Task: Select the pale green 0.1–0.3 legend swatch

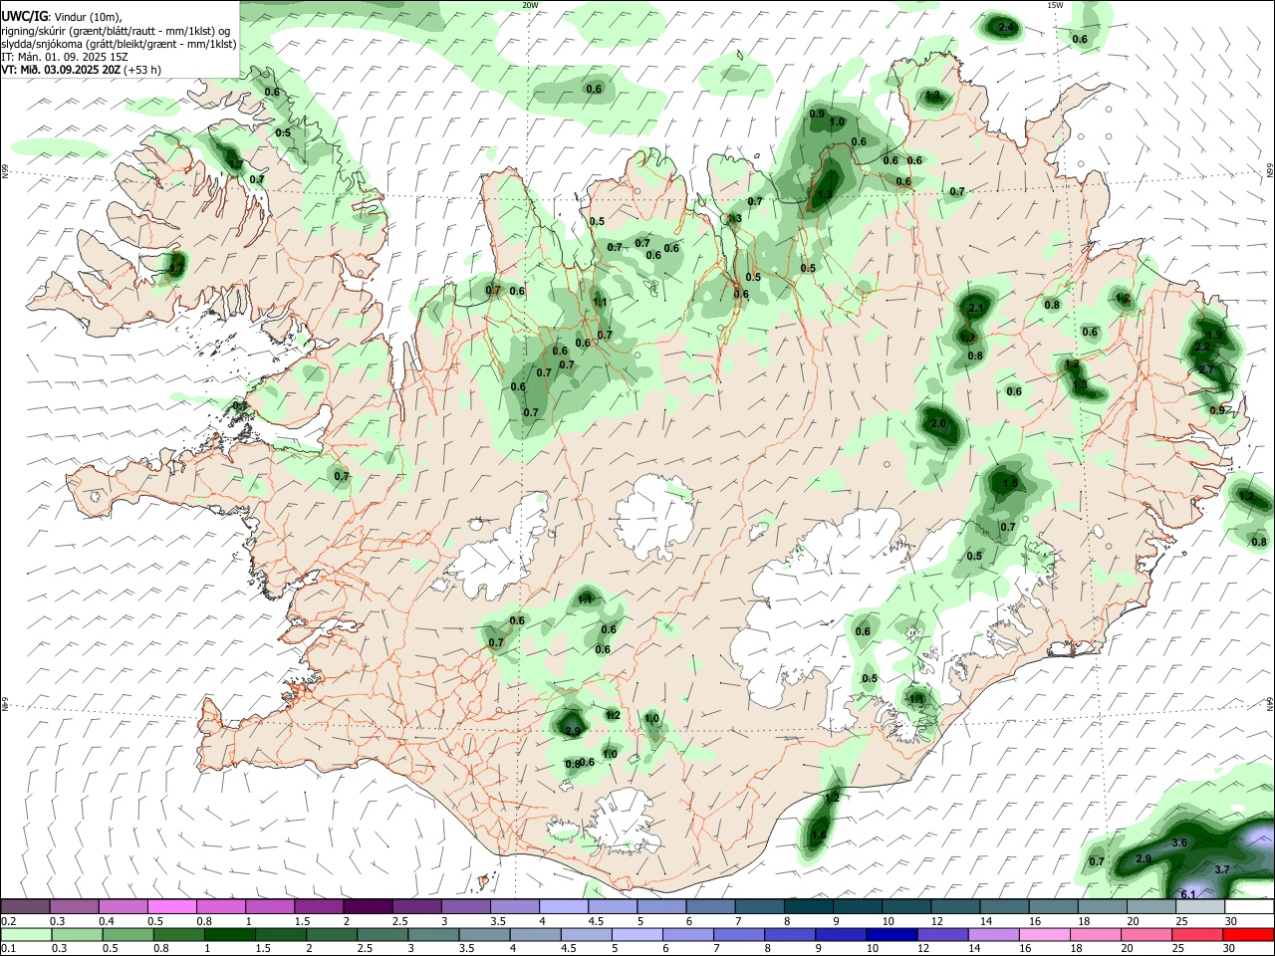Action: pyautogui.click(x=25, y=935)
